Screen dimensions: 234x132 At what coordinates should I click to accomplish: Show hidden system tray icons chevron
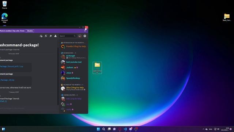tap(203, 129)
